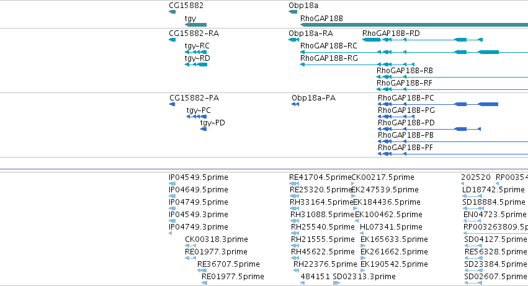Select EST label EK100462.5prime

coord(388,215)
